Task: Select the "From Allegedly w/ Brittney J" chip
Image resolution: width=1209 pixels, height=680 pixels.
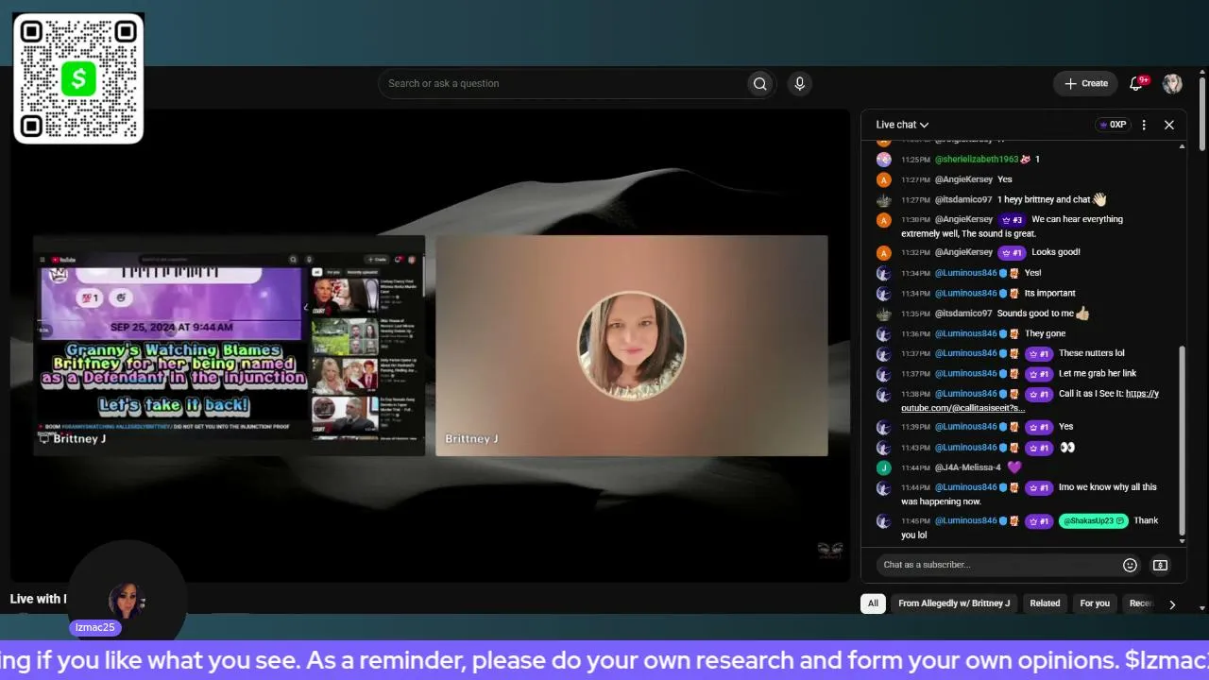Action: pos(954,603)
